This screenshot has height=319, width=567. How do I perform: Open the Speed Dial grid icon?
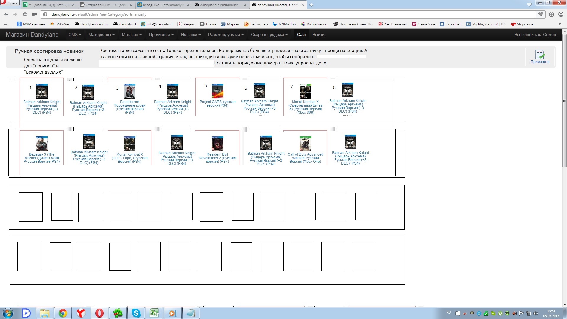tap(35, 14)
